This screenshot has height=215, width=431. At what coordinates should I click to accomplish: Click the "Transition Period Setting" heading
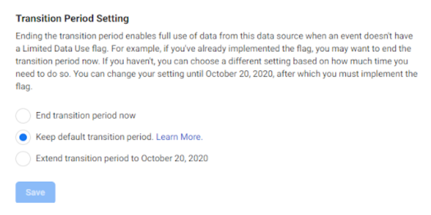(72, 19)
